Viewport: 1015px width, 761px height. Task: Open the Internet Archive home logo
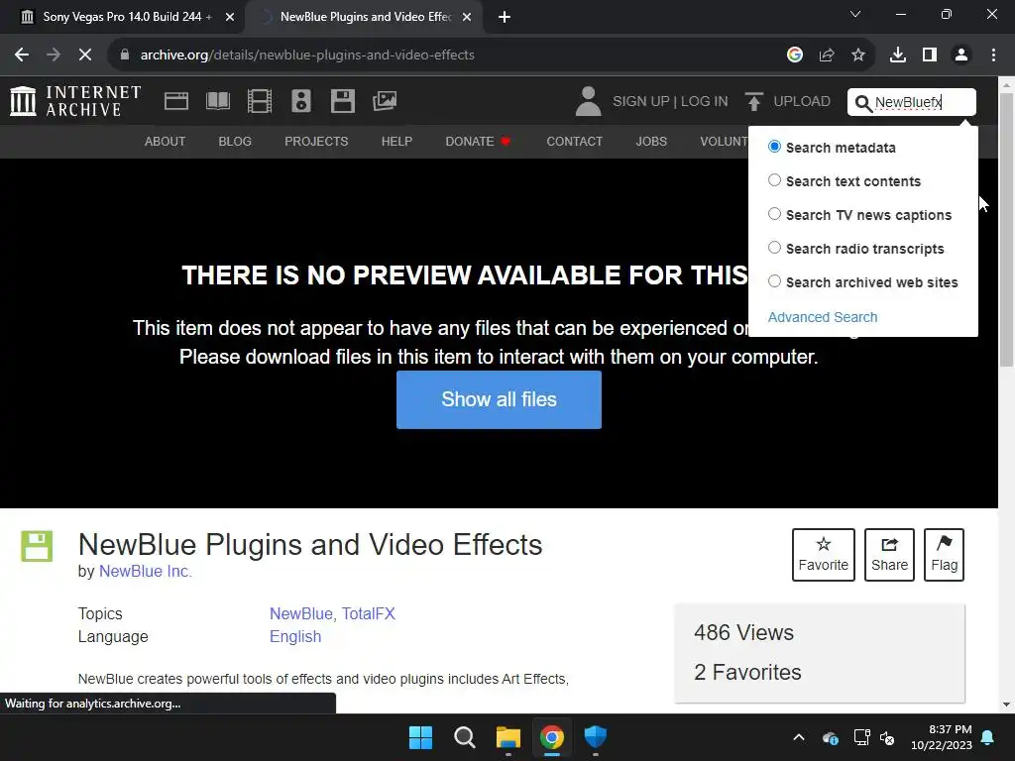pos(75,101)
